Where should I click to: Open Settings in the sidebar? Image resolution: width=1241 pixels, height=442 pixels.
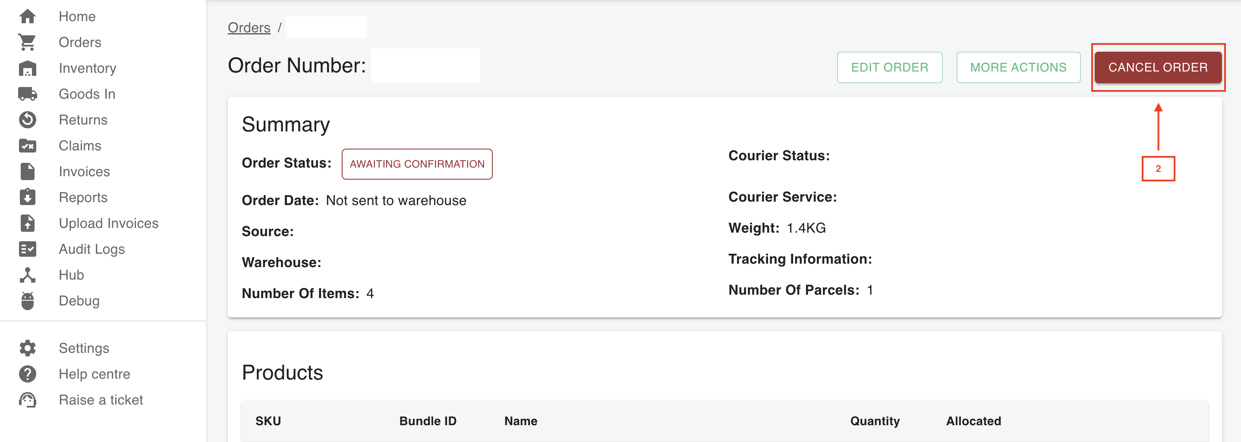(x=84, y=348)
